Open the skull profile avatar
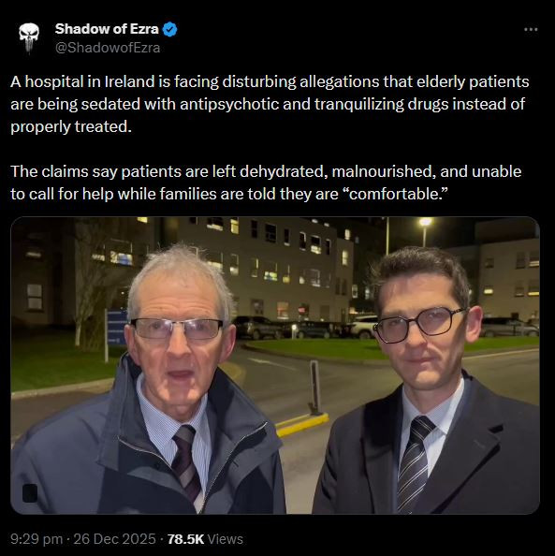The height and width of the screenshot is (556, 555). [29, 38]
